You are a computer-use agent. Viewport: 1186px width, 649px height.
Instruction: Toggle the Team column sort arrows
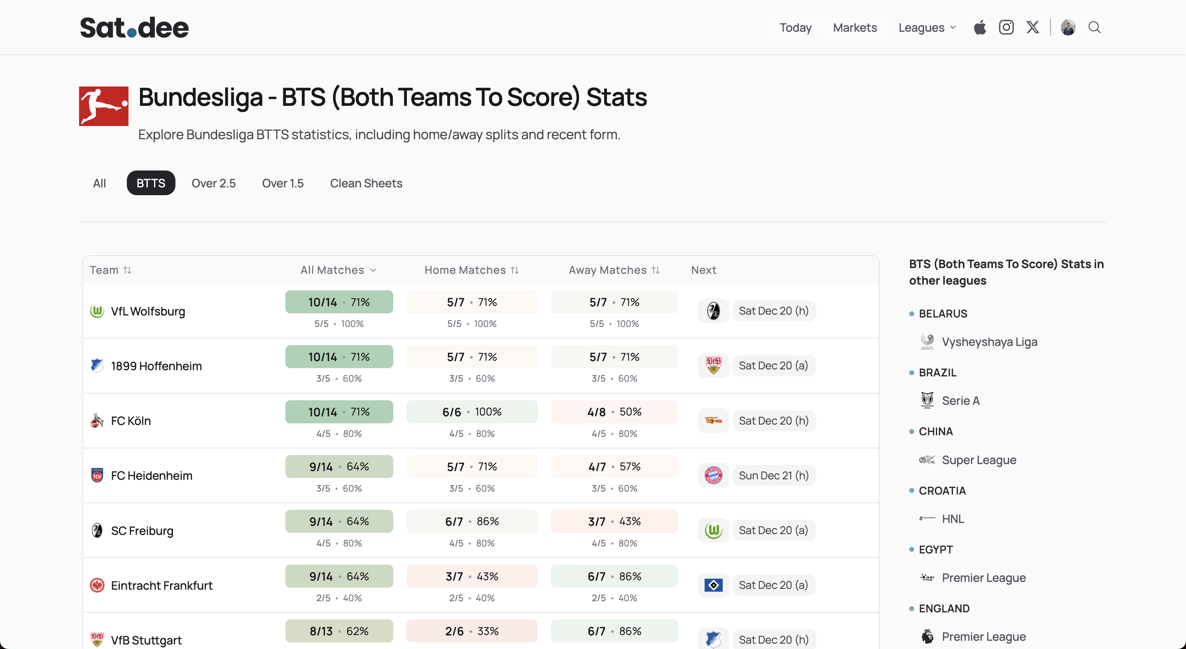click(x=128, y=270)
